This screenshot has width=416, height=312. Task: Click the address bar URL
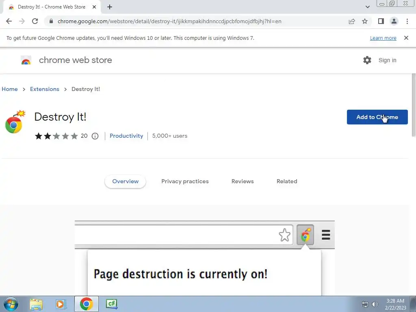[x=169, y=21]
